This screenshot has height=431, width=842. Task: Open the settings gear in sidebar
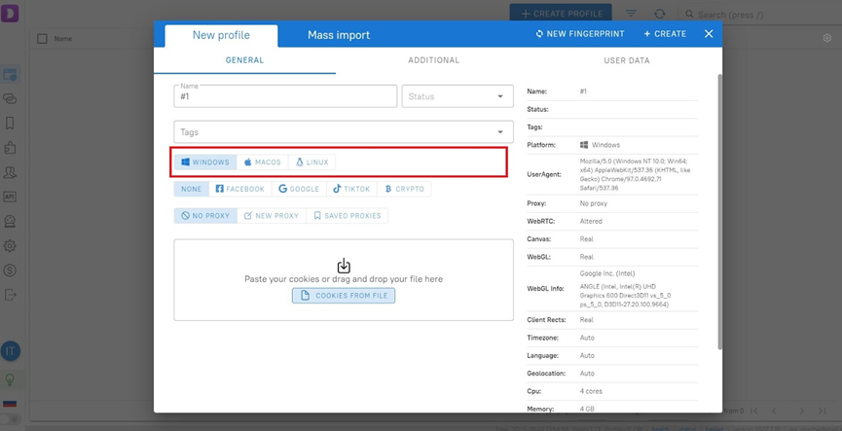click(10, 246)
